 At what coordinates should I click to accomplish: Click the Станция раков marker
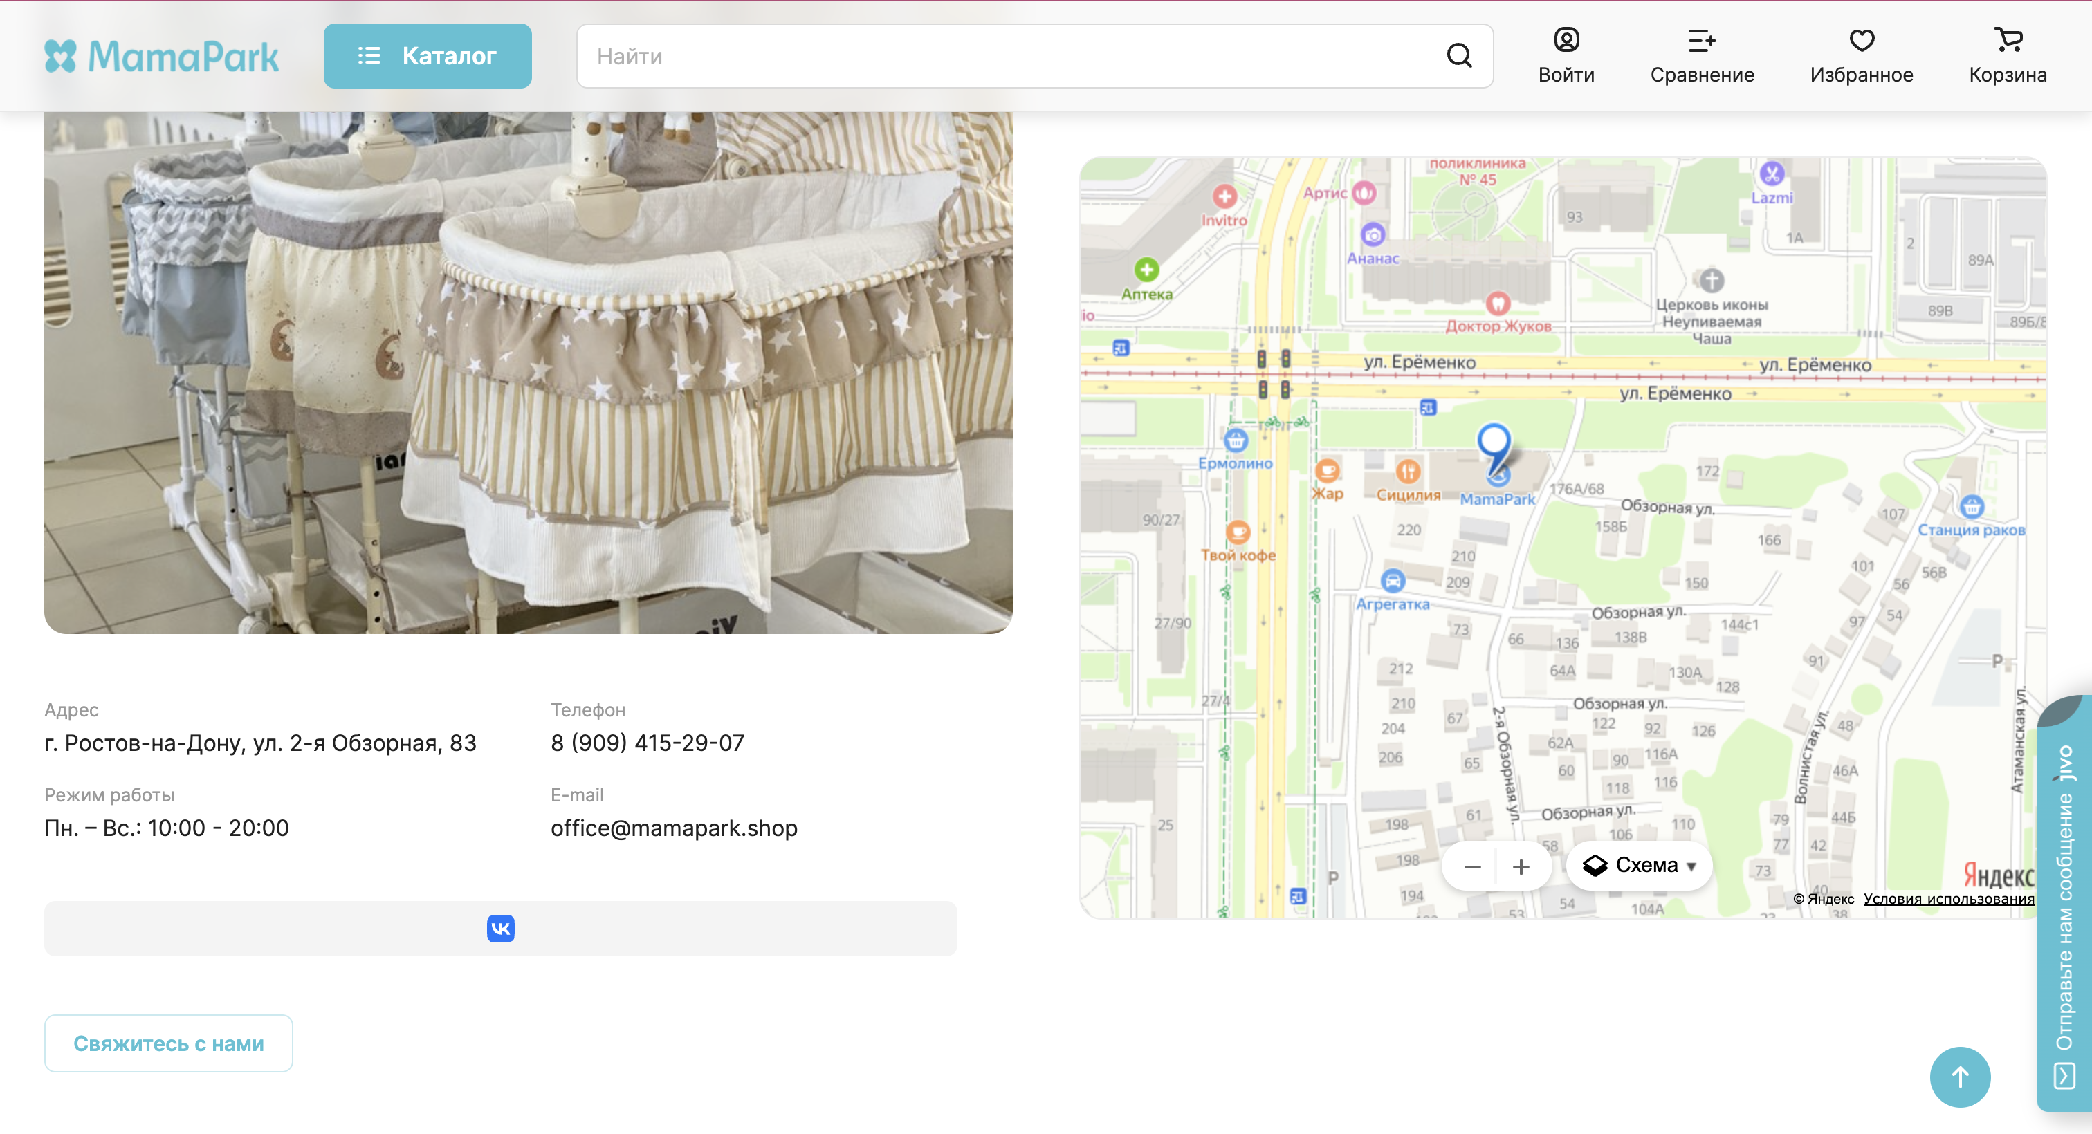point(1971,507)
